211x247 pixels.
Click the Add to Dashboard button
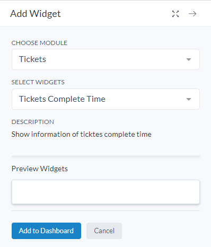tap(46, 231)
